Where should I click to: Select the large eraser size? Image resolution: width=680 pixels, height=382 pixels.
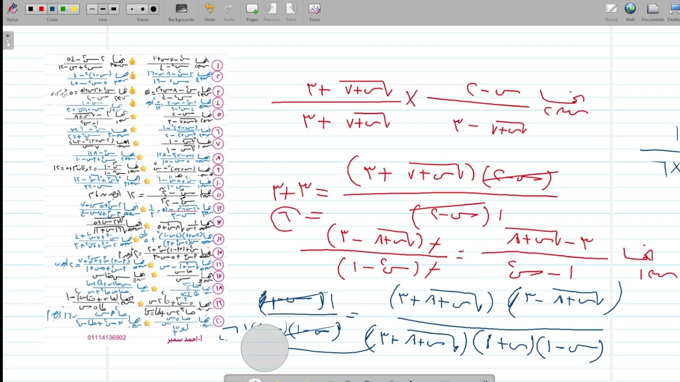coord(154,9)
